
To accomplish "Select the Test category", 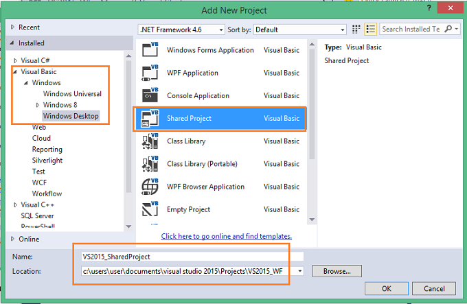I will [x=38, y=172].
